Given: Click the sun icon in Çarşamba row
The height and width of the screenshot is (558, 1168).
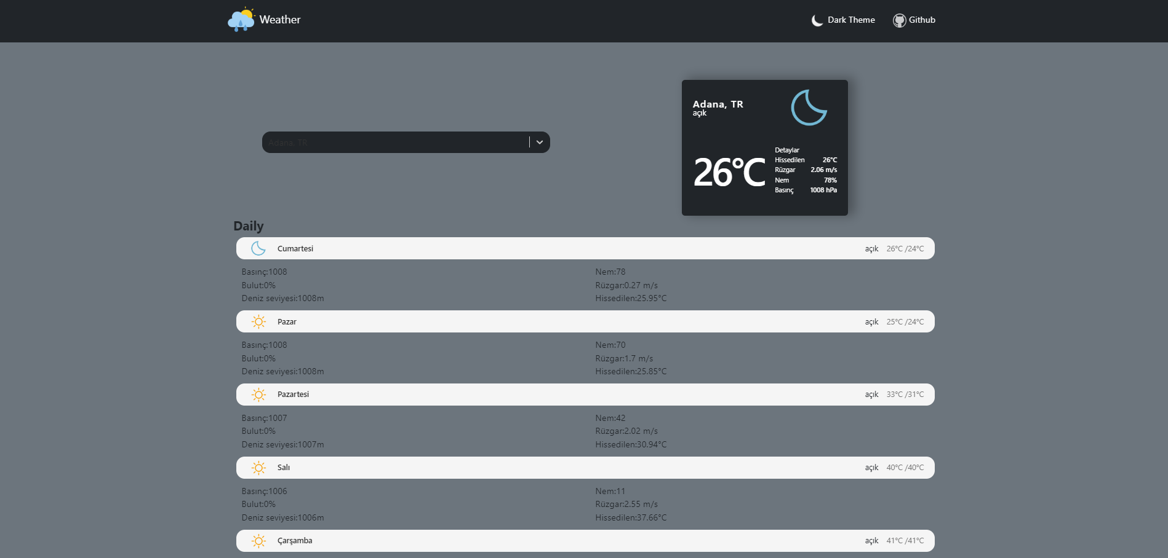Looking at the screenshot, I should (258, 541).
